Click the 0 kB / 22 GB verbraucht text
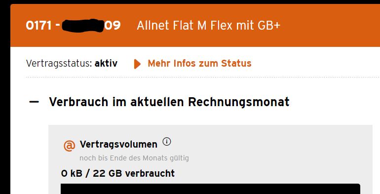Screen dimensions: 380x194 coord(118,173)
